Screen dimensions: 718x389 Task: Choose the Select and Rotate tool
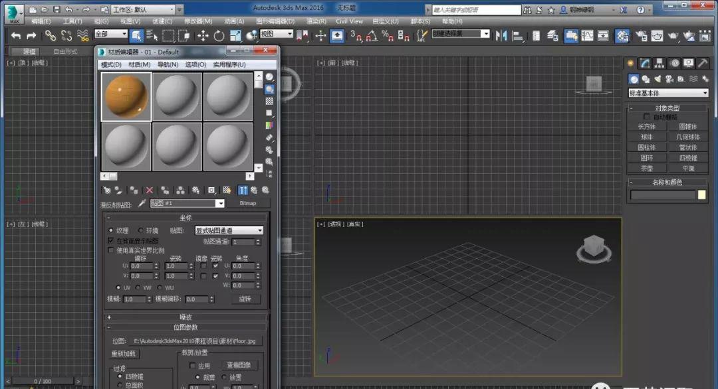pyautogui.click(x=219, y=36)
